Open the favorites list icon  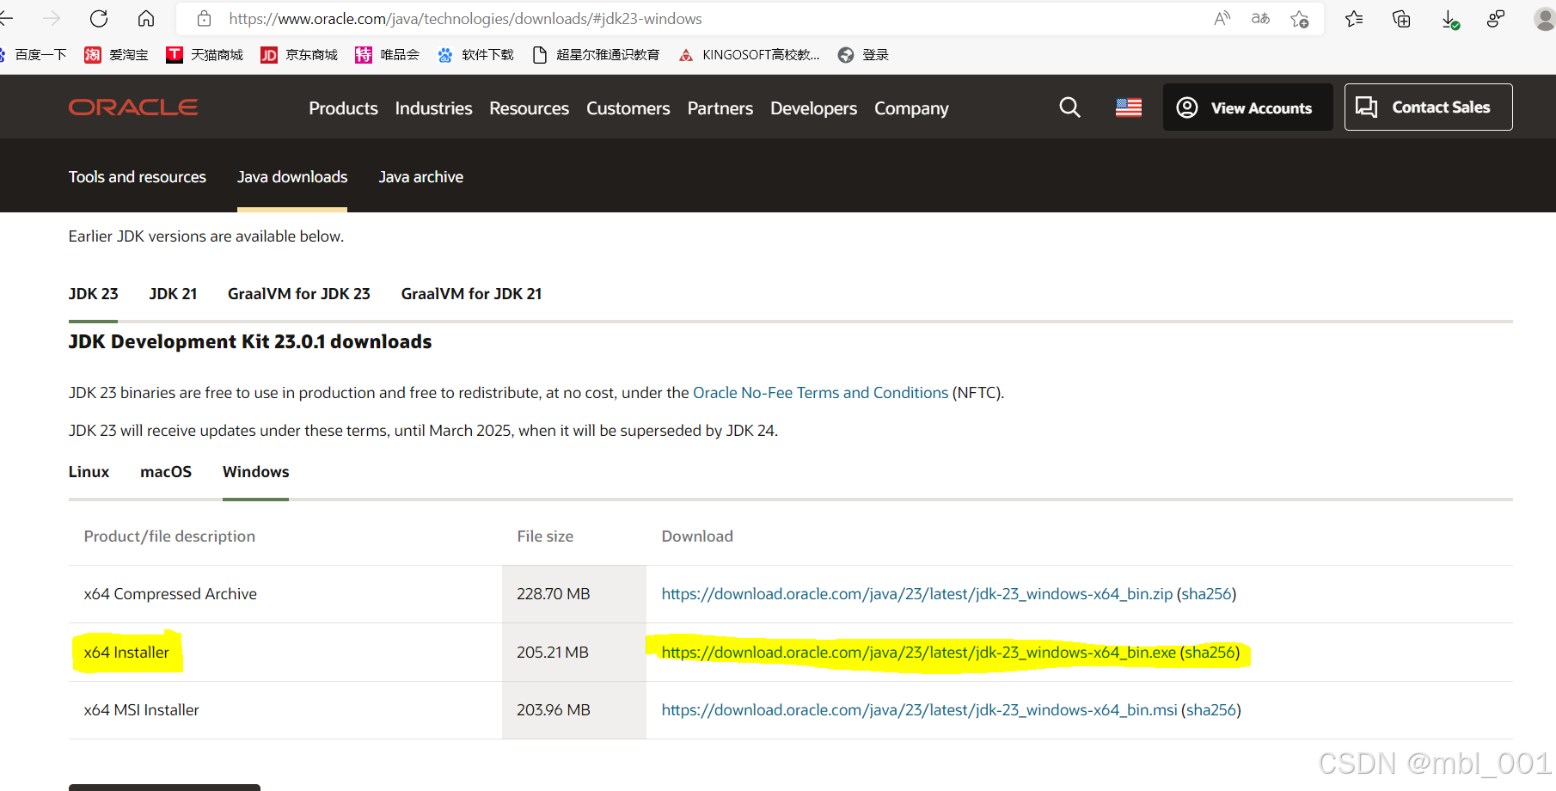pyautogui.click(x=1354, y=18)
